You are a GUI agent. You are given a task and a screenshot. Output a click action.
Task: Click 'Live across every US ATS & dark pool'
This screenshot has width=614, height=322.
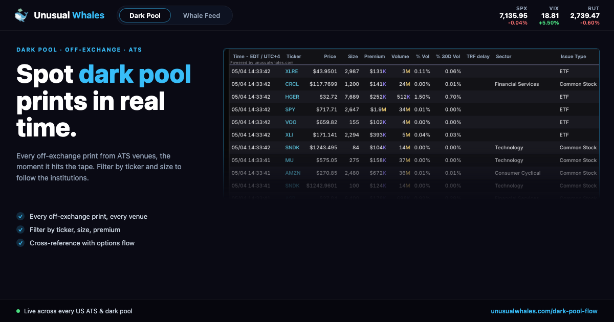coord(78,311)
